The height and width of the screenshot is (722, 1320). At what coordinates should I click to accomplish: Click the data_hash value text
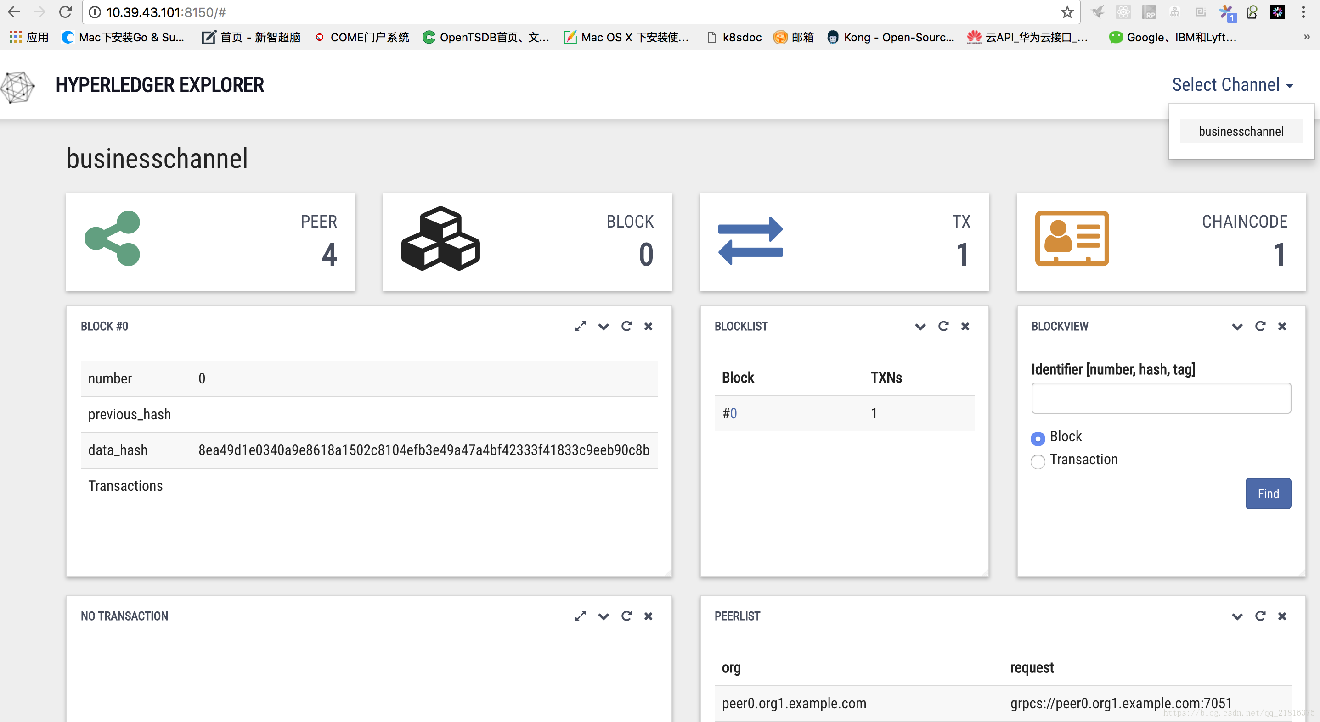point(424,450)
